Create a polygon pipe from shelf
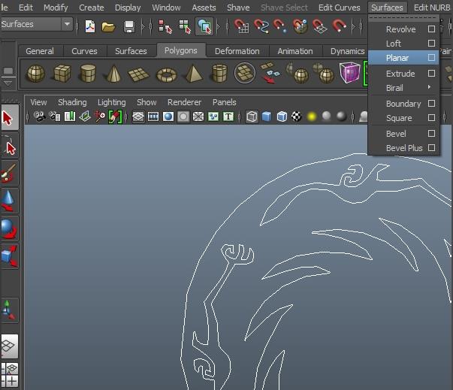The height and width of the screenshot is (390, 453). click(219, 74)
